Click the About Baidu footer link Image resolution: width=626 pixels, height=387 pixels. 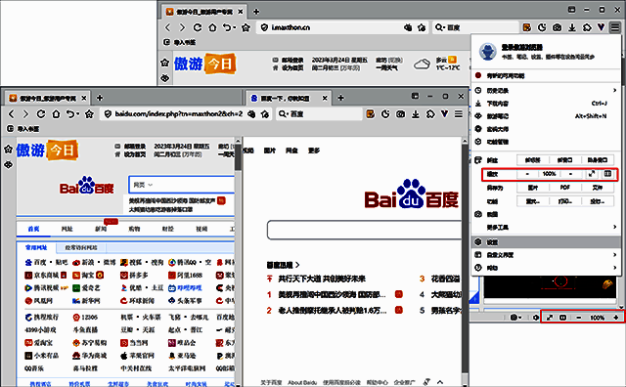click(x=302, y=383)
